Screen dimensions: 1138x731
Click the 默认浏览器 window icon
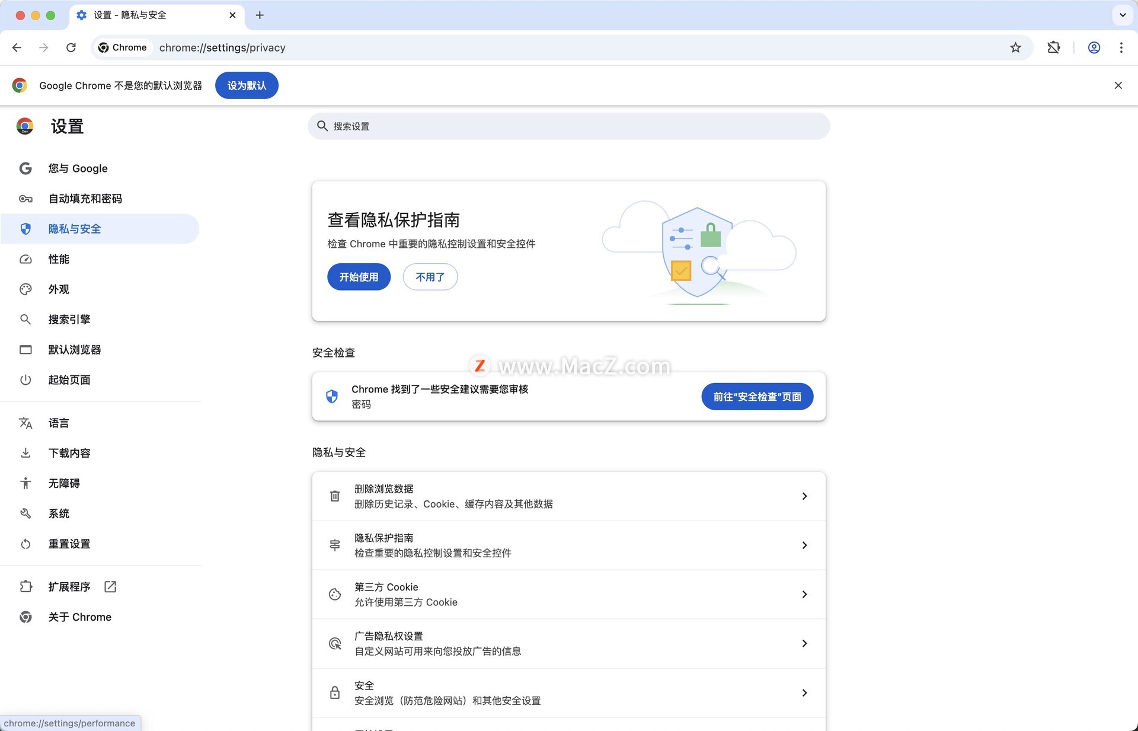coord(25,350)
